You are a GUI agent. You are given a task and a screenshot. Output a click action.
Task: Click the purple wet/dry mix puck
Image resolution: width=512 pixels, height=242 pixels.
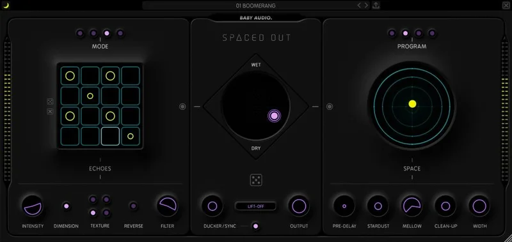coord(275,116)
